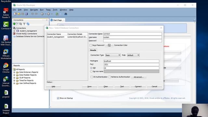The height and width of the screenshot is (117, 208).
Task: Click the binoculars Find DB Object icon
Action: [x=66, y=14]
